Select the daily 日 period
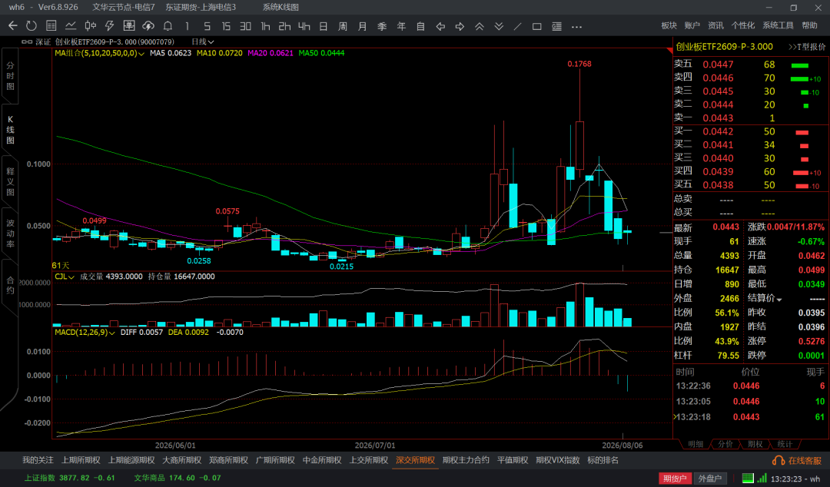This screenshot has height=487, width=830. tap(324, 26)
